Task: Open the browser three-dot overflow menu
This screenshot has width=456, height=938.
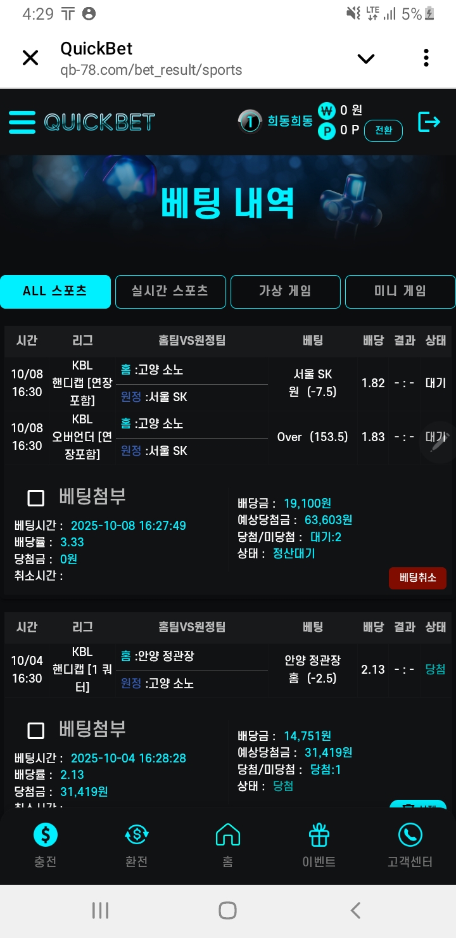Action: coord(426,58)
